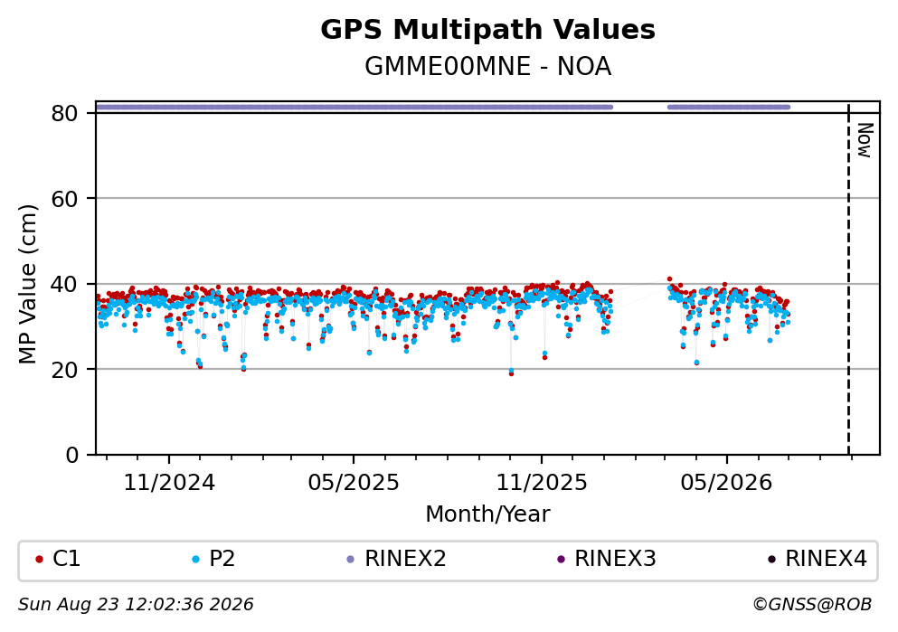This screenshot has height=632, width=898.
Task: Select the RINEX4 legend label
Action: coord(826,559)
